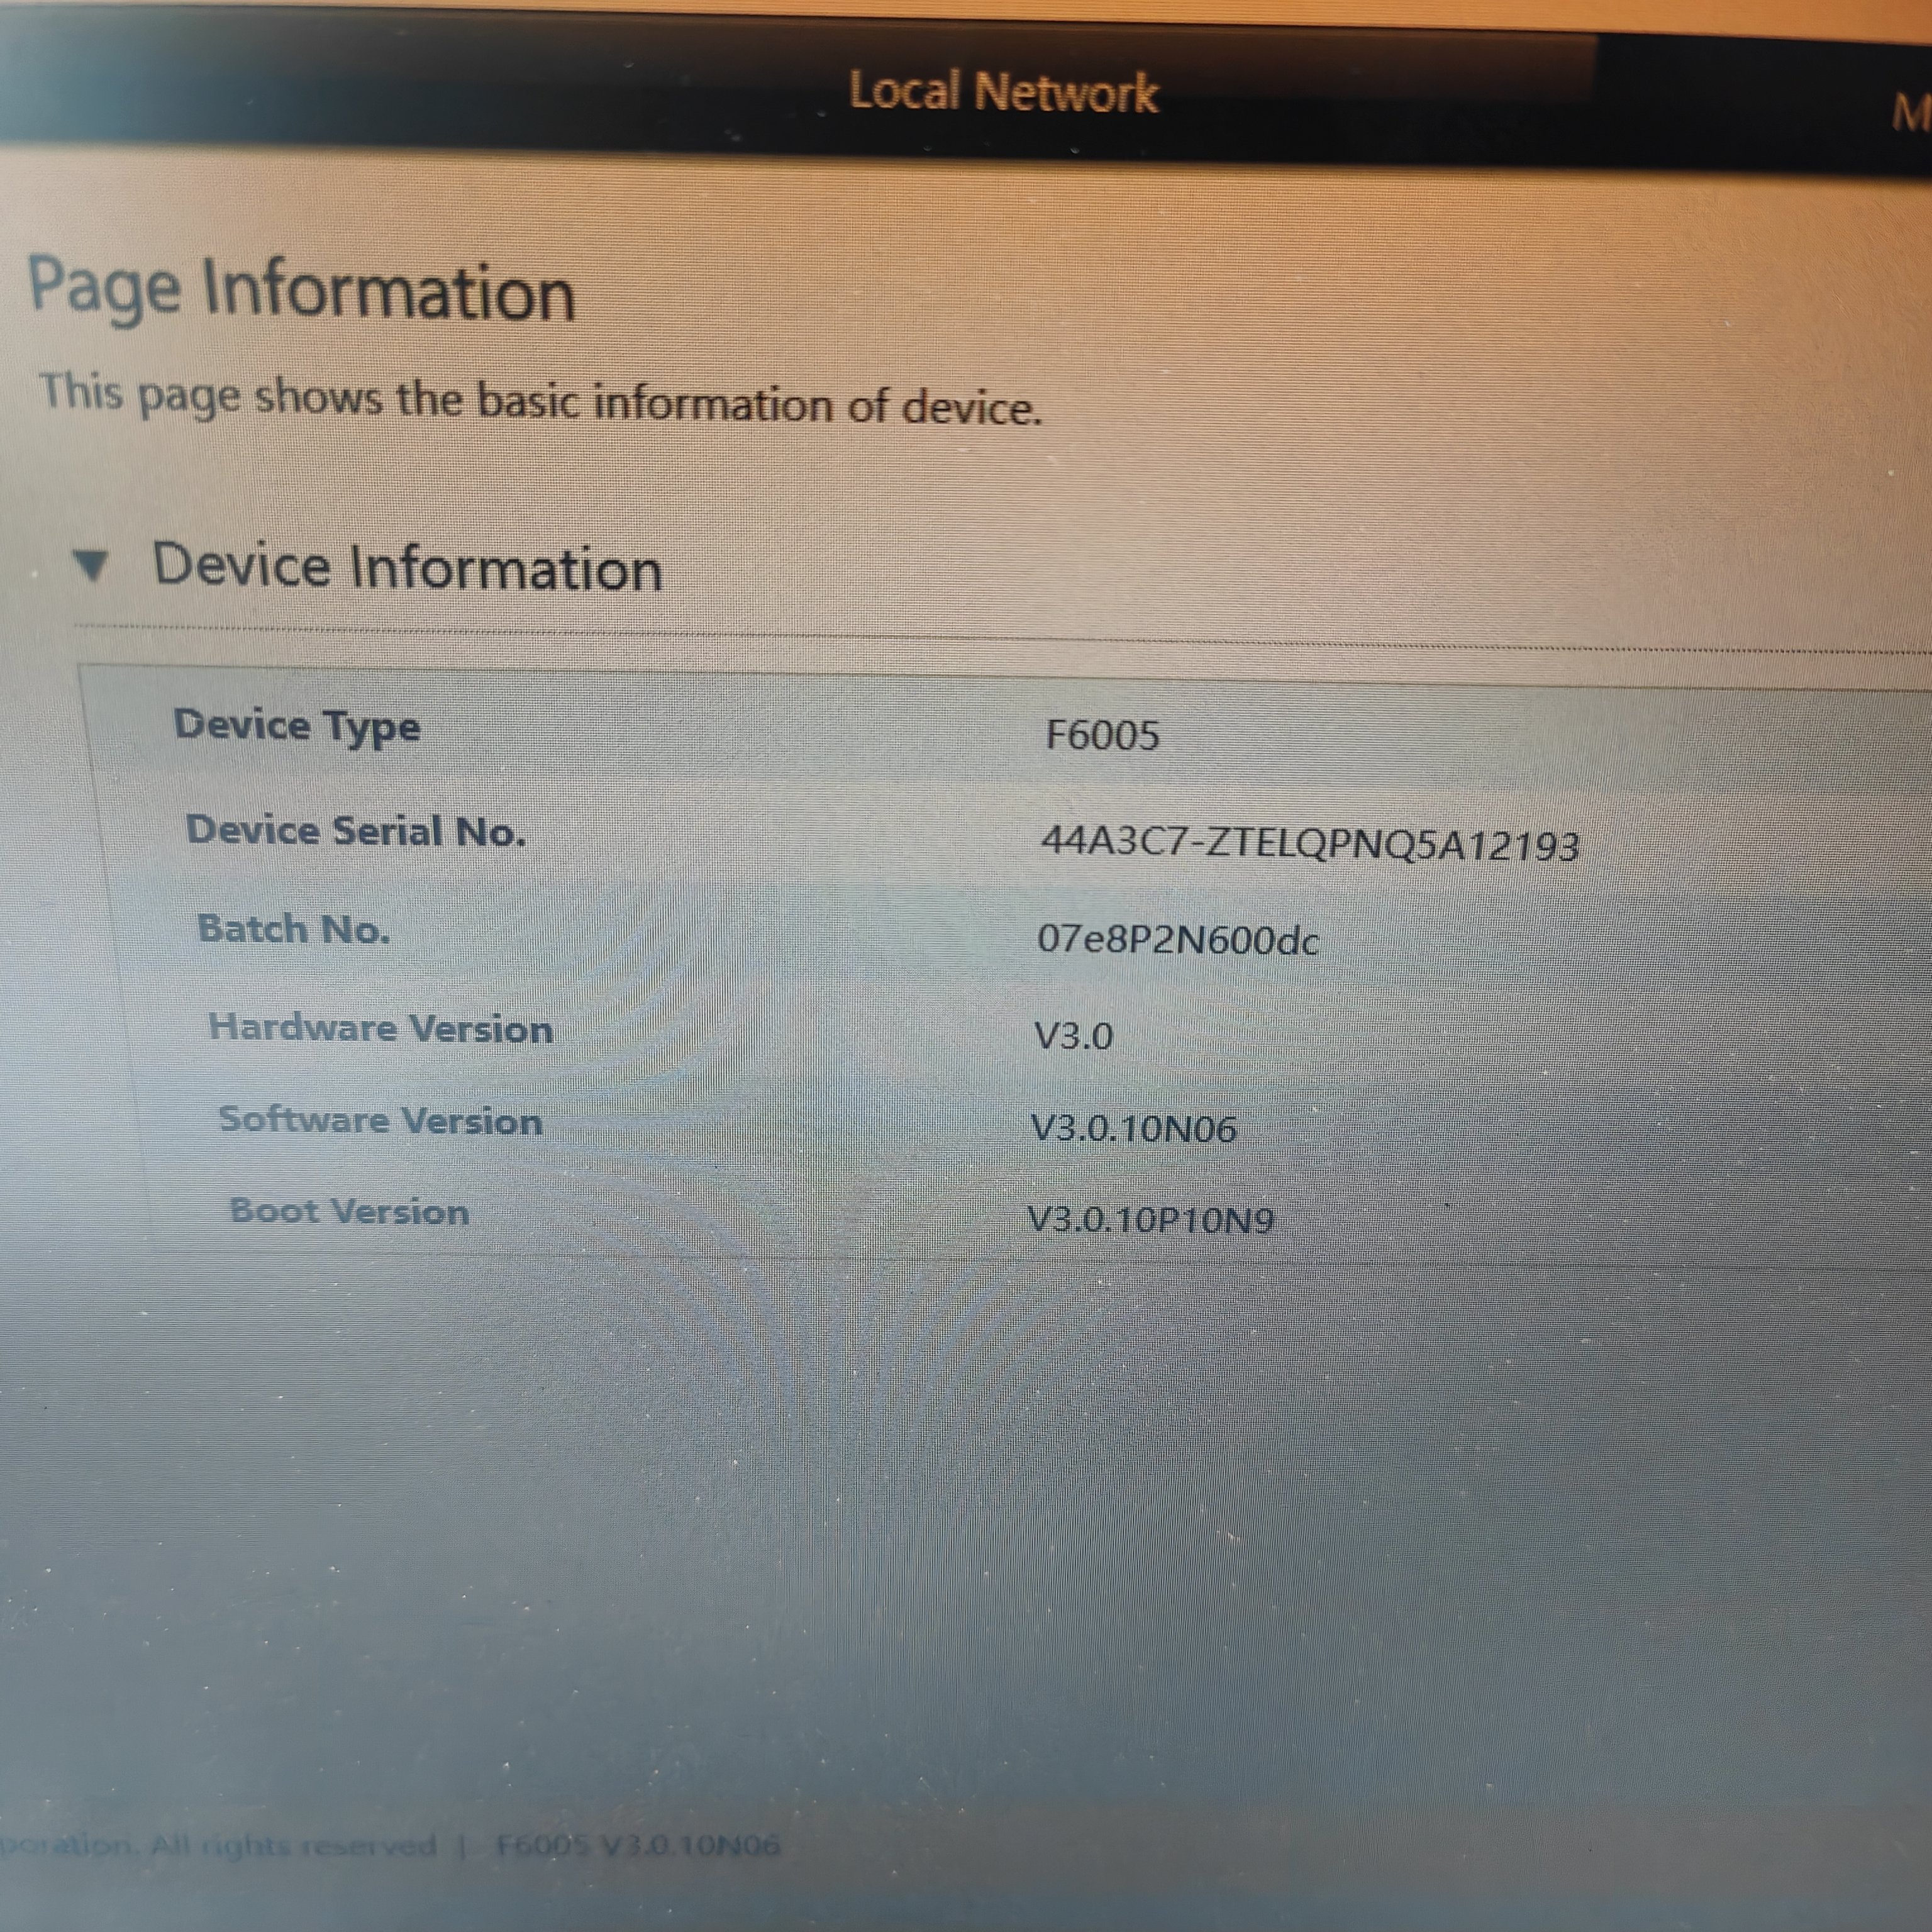Click the Device Information section header
Screen dimensions: 1932x1932
point(406,567)
